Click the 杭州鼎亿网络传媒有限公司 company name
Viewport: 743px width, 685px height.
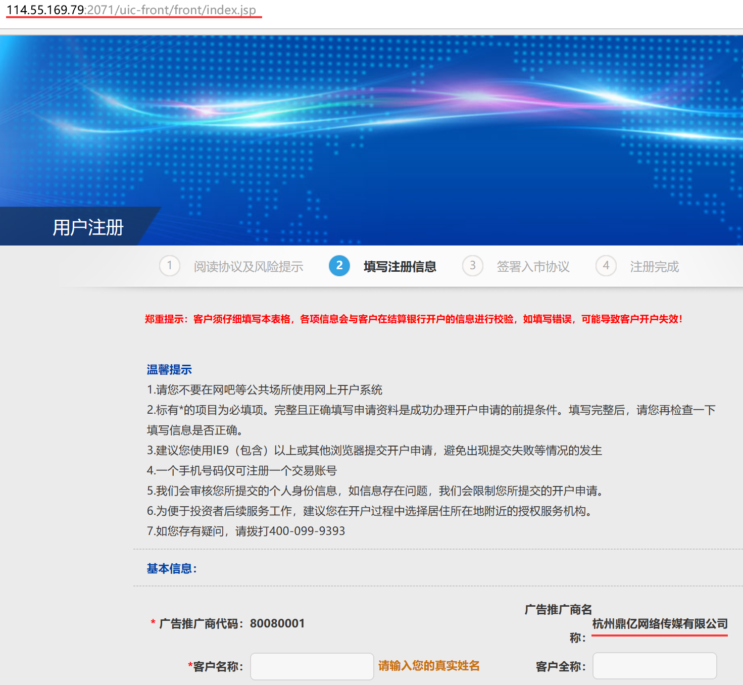click(x=660, y=624)
